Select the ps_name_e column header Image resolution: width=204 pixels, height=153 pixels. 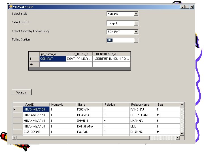coord(53,54)
